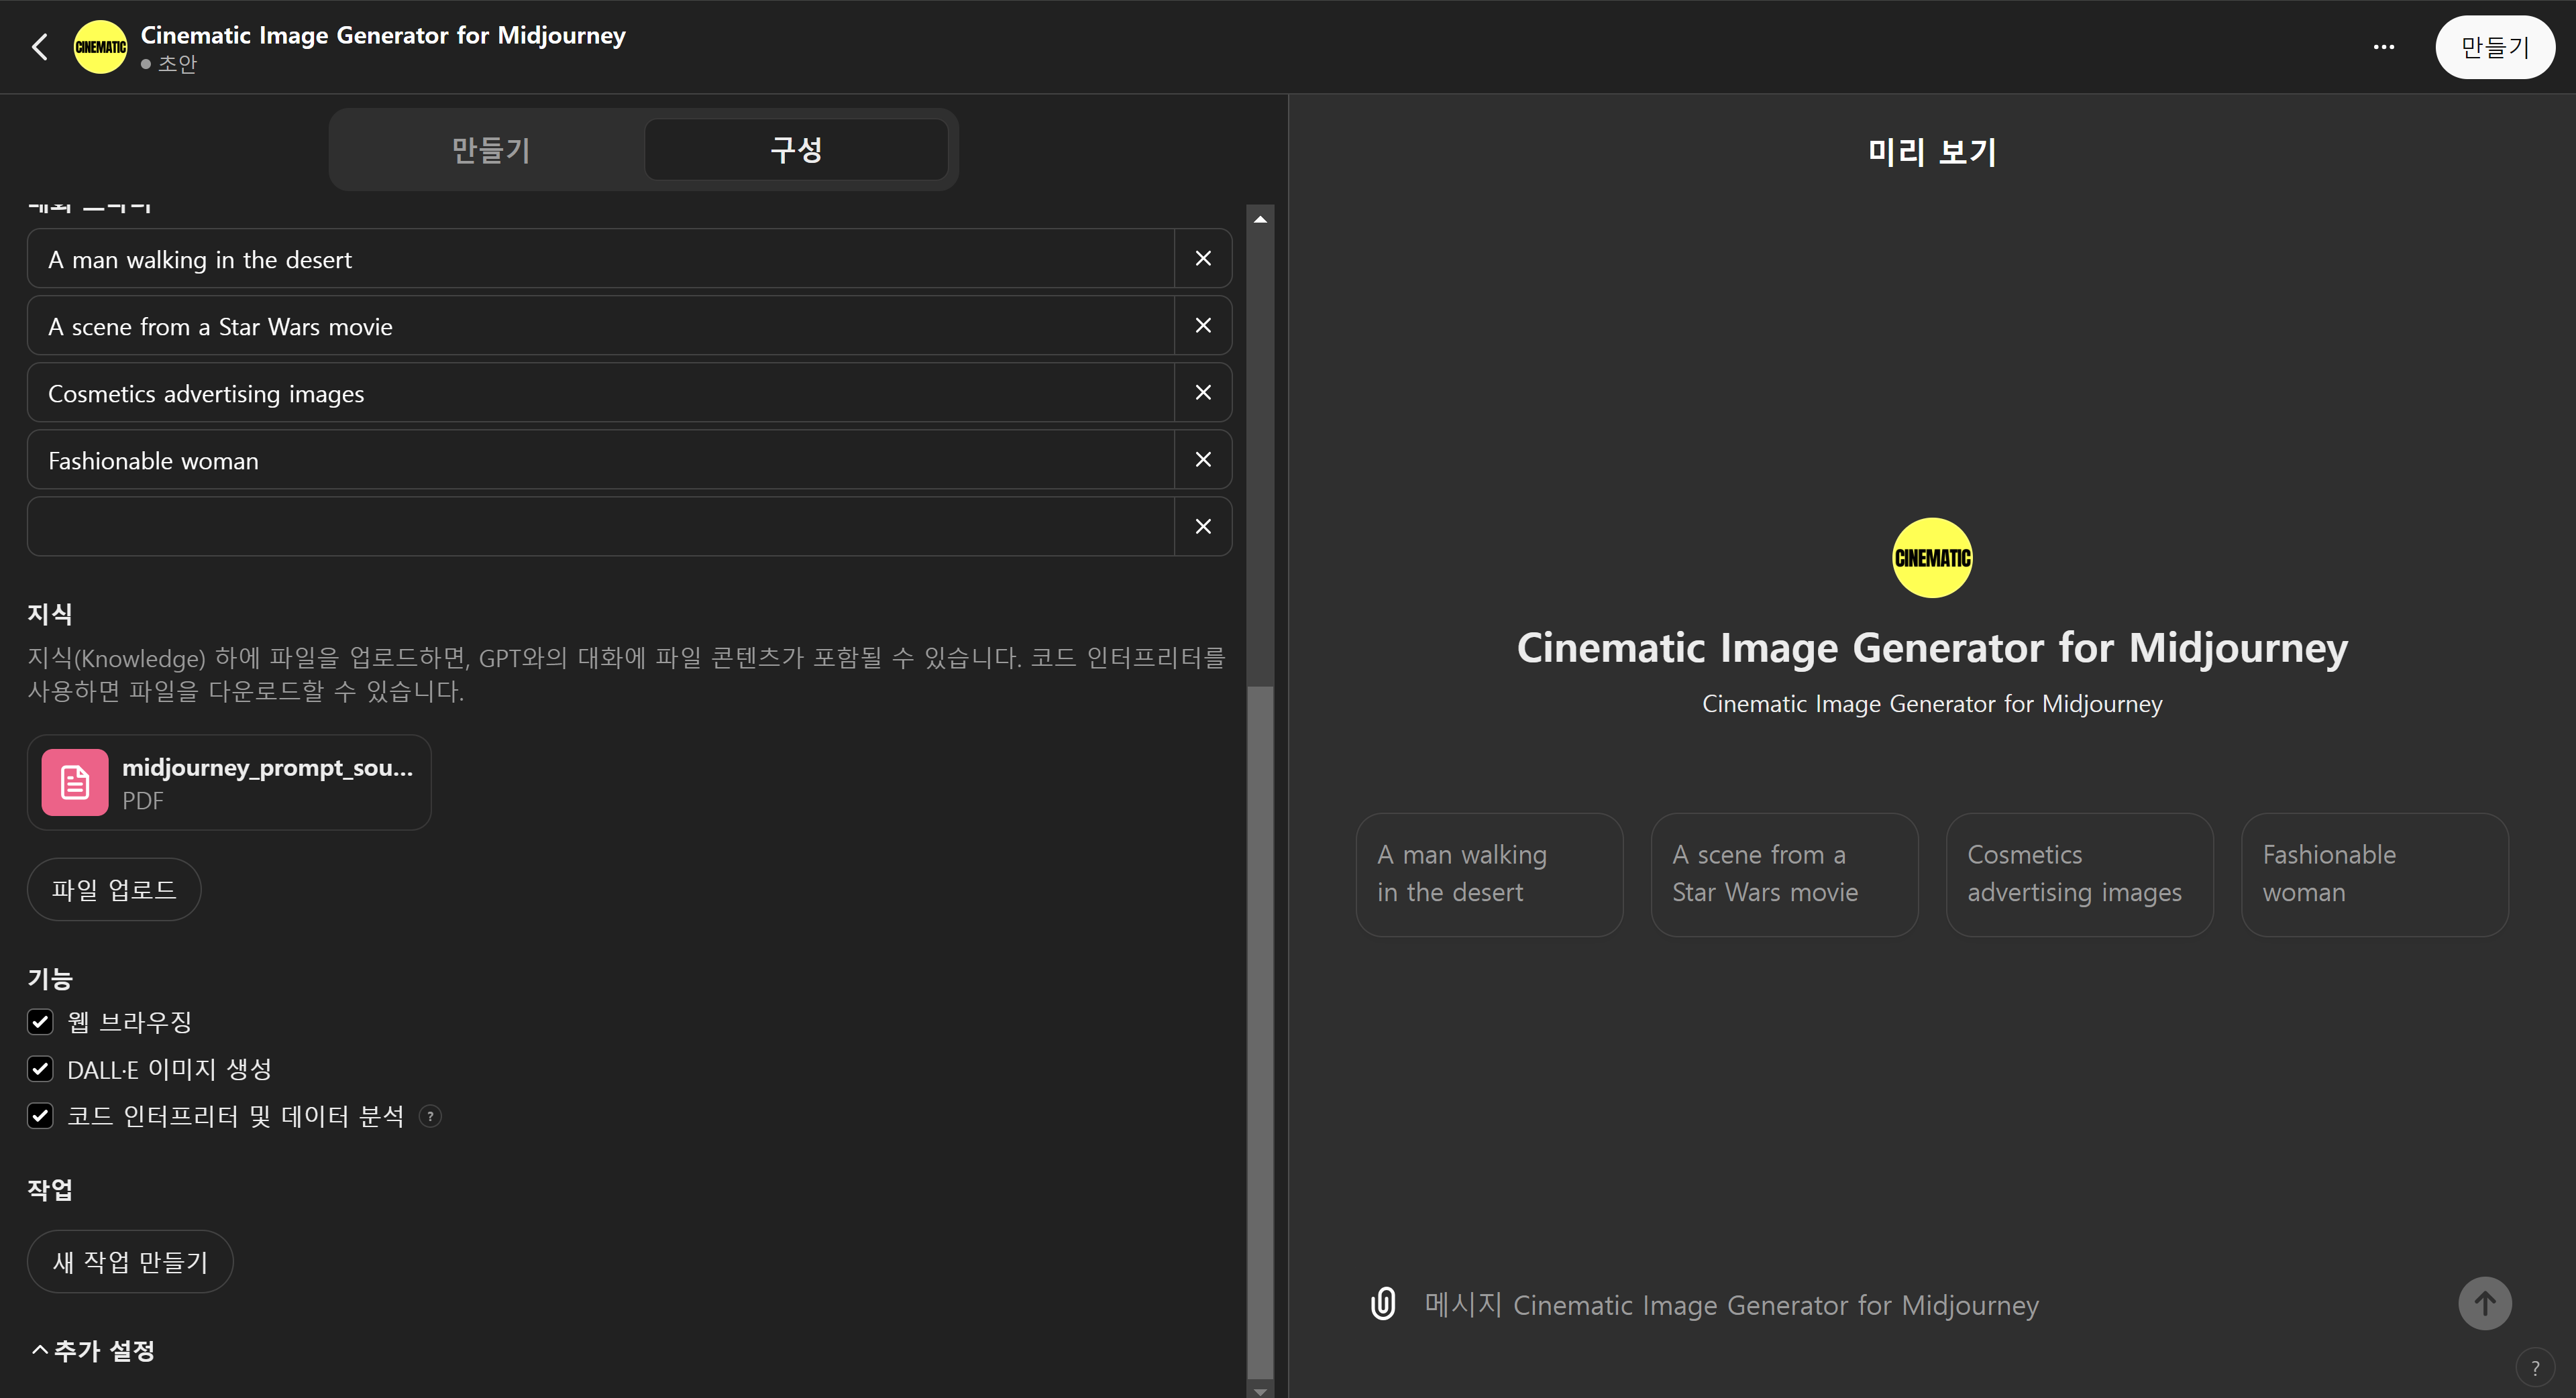Open the midjourney_prompt_sou... PDF file card
2576x1398 pixels.
(x=229, y=782)
